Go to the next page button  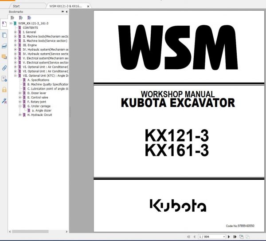(229, 237)
